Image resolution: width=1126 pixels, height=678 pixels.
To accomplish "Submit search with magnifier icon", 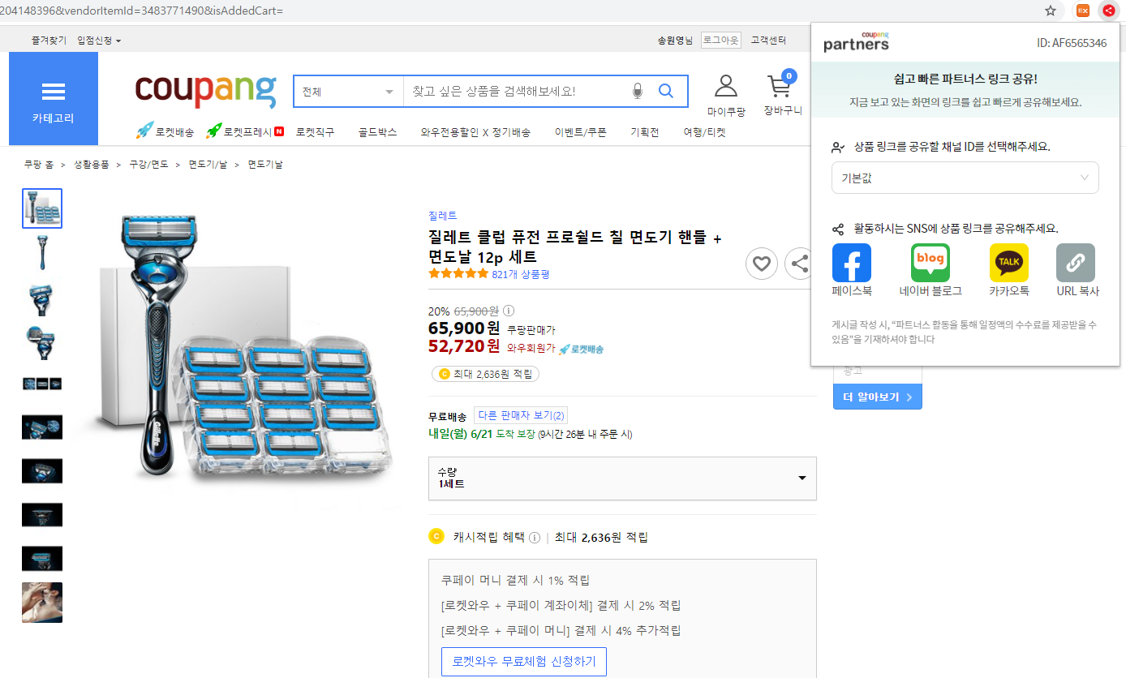I will [666, 92].
